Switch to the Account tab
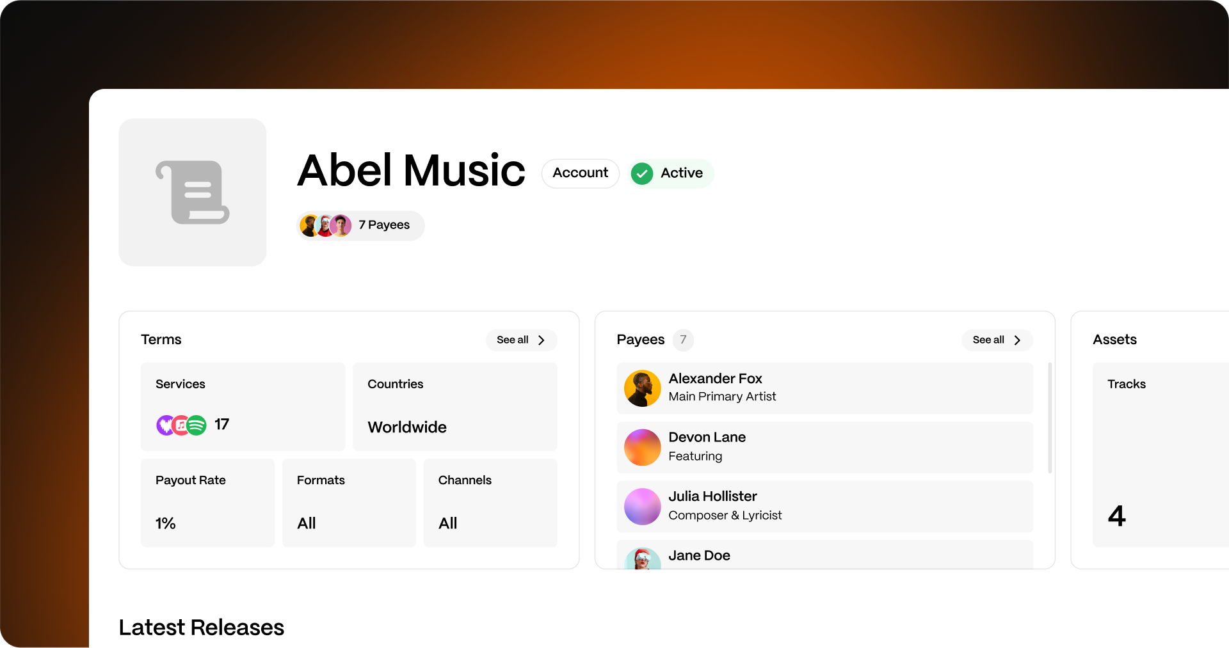The image size is (1229, 648). click(580, 173)
